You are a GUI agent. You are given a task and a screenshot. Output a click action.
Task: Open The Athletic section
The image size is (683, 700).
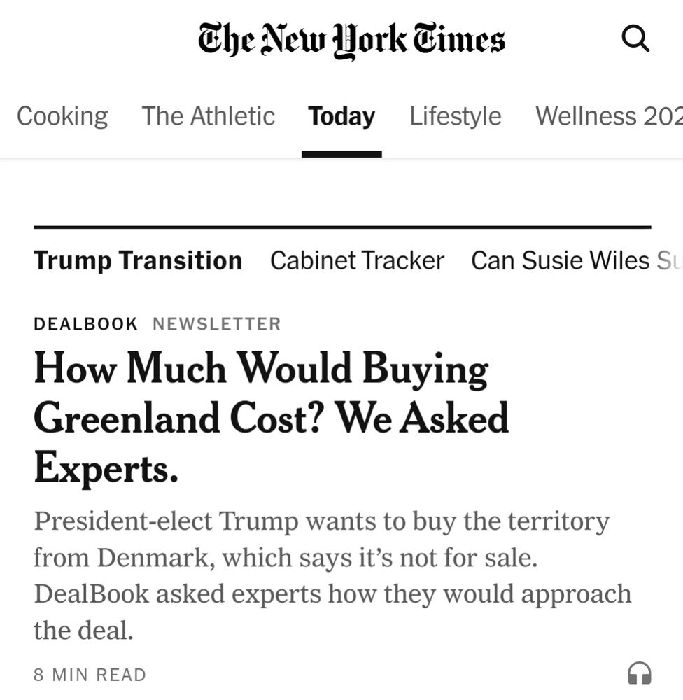pos(208,116)
